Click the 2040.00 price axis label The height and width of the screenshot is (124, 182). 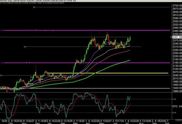[x=177, y=75]
